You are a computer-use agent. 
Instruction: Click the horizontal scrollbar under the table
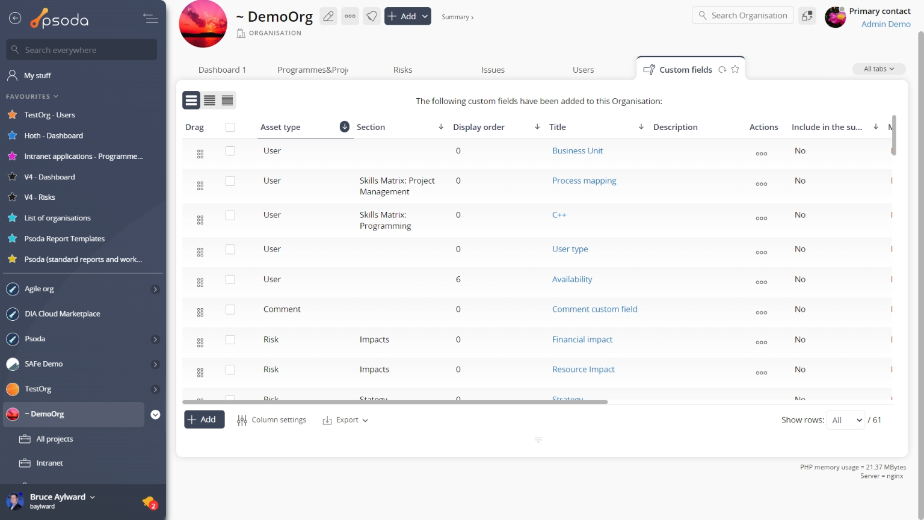[395, 402]
